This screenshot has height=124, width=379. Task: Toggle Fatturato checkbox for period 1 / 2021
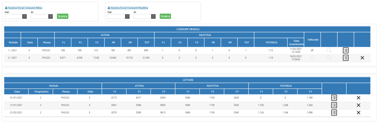pyautogui.click(x=312, y=50)
